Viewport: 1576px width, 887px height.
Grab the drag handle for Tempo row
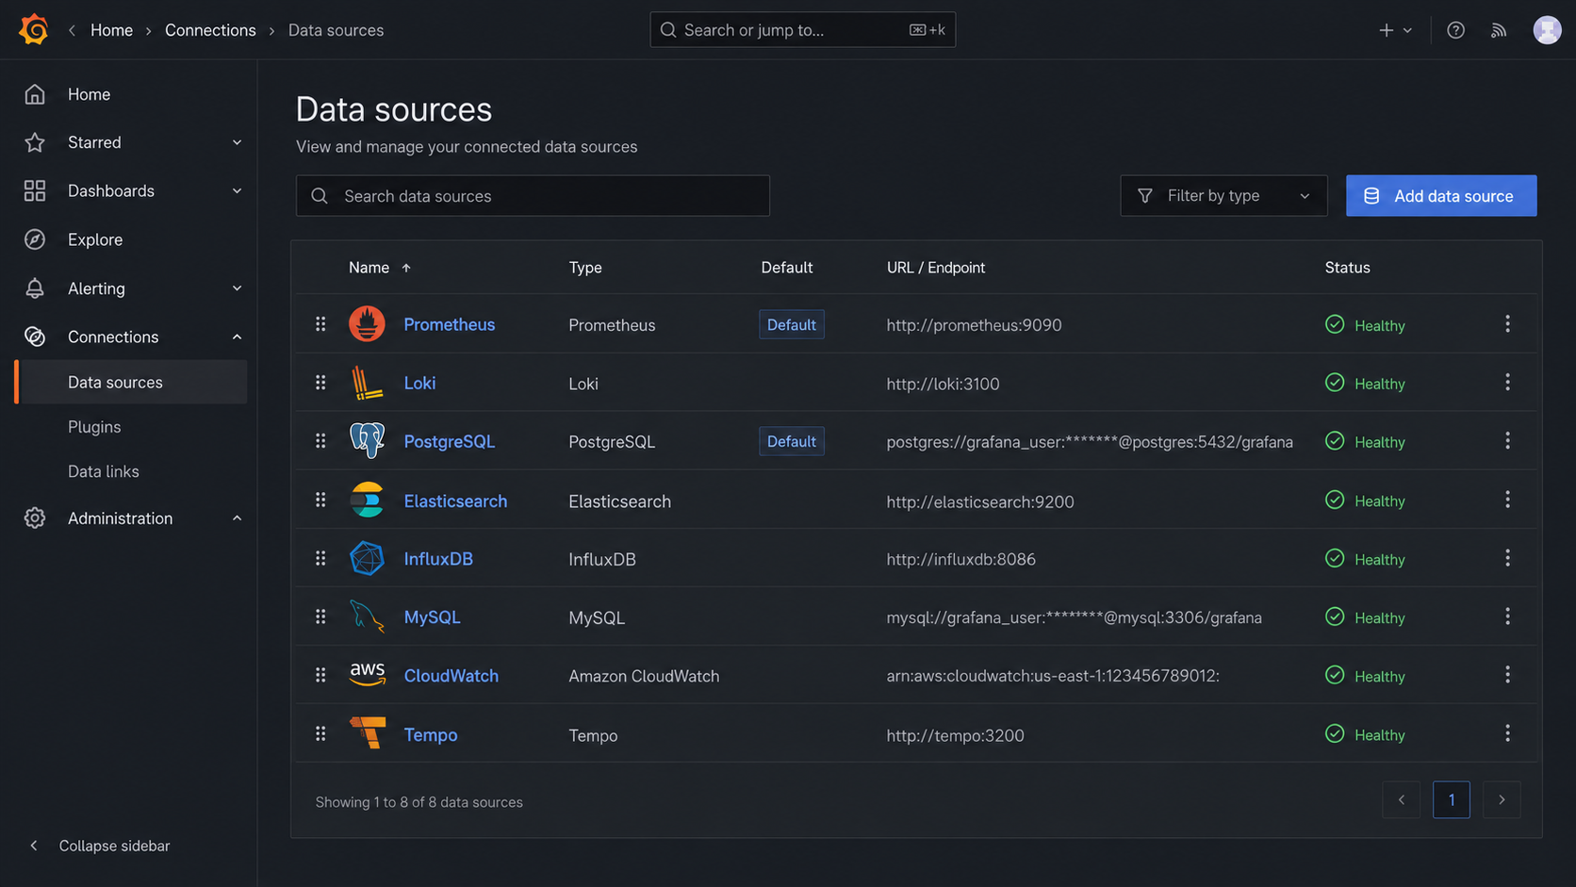pos(320,733)
